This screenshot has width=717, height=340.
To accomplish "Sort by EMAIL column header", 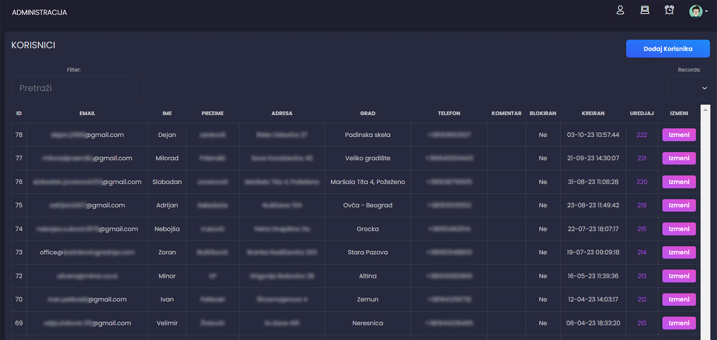I will click(87, 113).
